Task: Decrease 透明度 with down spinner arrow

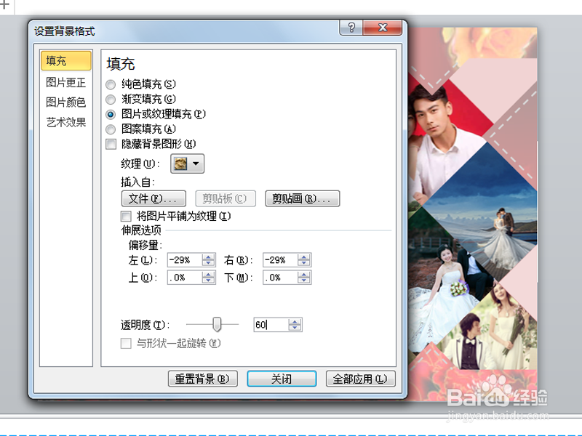Action: tap(295, 328)
